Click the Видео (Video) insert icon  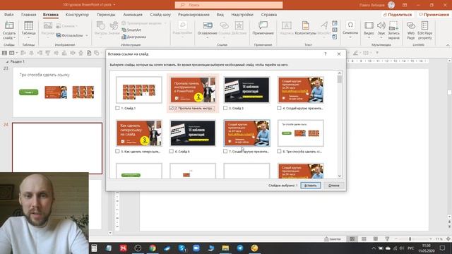[x=369, y=25]
